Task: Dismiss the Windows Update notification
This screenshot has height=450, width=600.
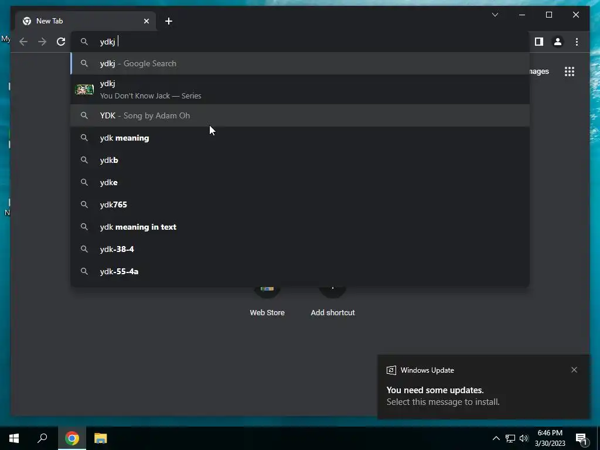Action: (x=574, y=370)
